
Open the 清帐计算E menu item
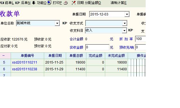click(x=119, y=3)
